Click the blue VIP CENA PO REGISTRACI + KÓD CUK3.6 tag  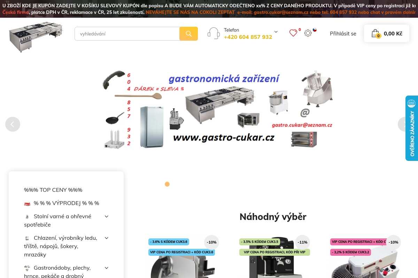point(181,252)
